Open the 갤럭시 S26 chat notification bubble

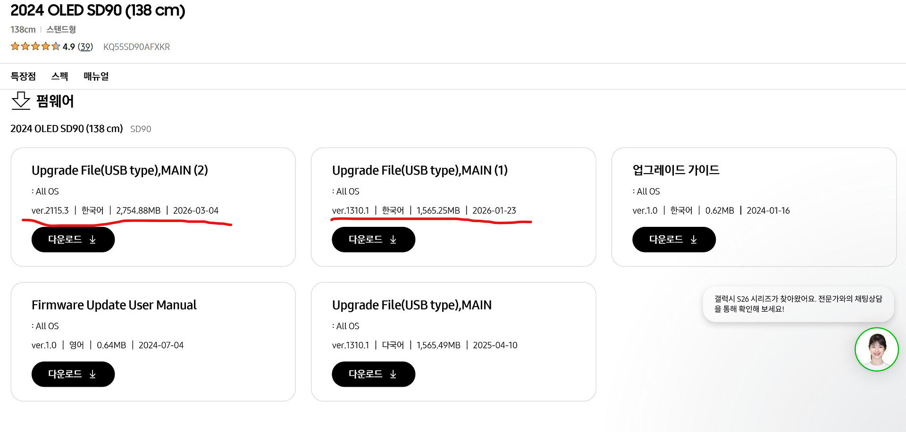pos(797,304)
